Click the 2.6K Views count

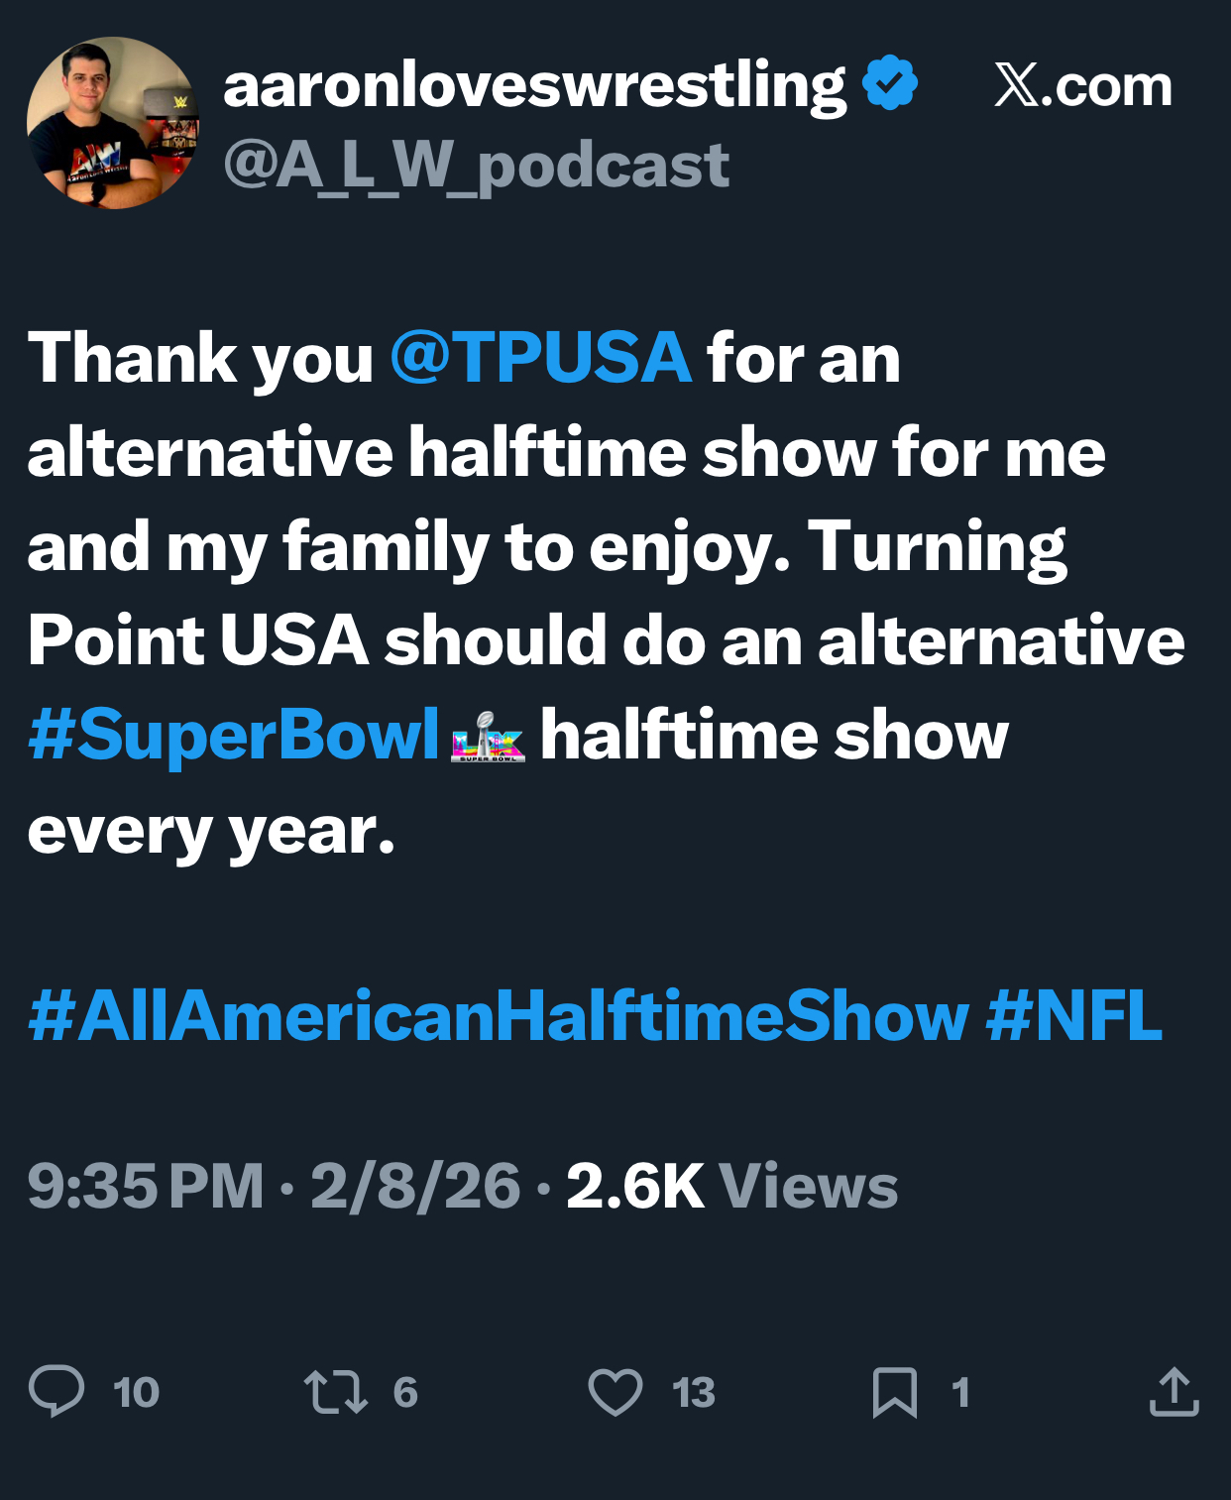pyautogui.click(x=731, y=1186)
